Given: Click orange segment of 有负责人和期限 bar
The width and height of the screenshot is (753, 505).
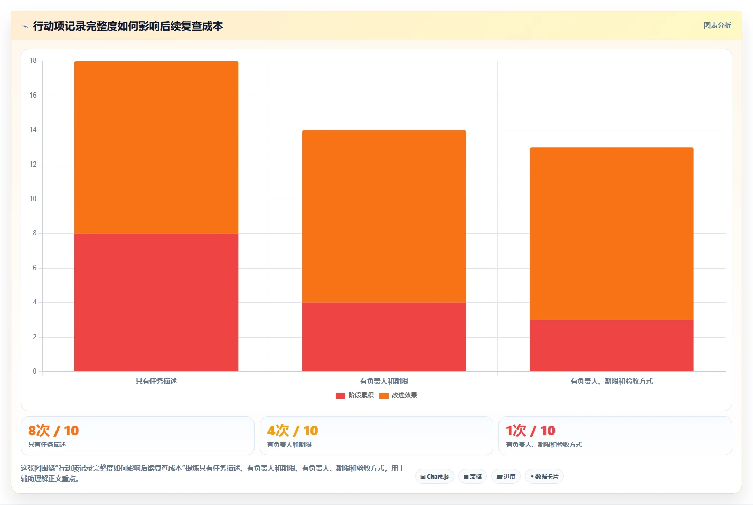Looking at the screenshot, I should tap(384, 216).
